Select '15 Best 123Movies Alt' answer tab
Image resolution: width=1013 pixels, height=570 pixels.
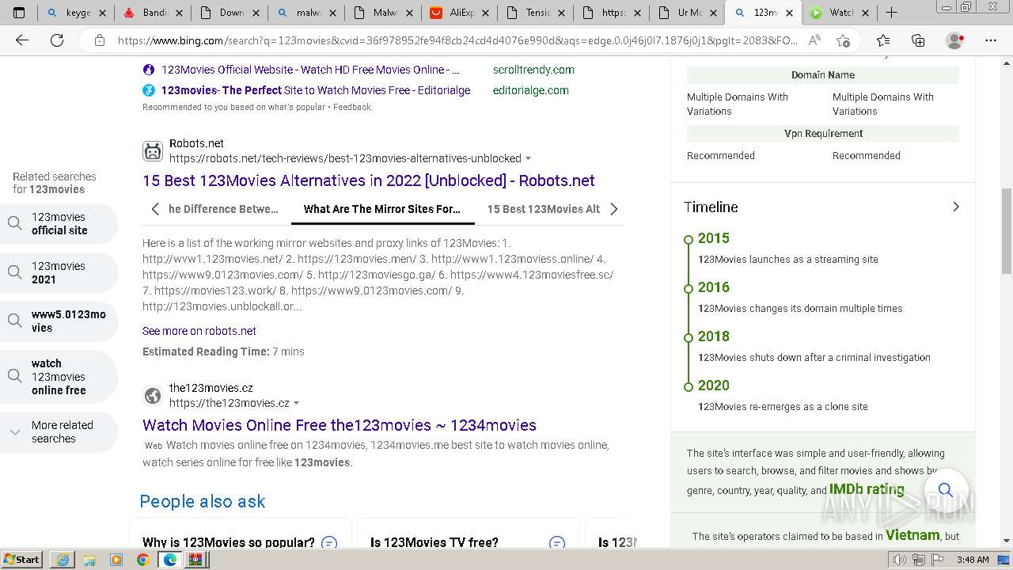[544, 209]
